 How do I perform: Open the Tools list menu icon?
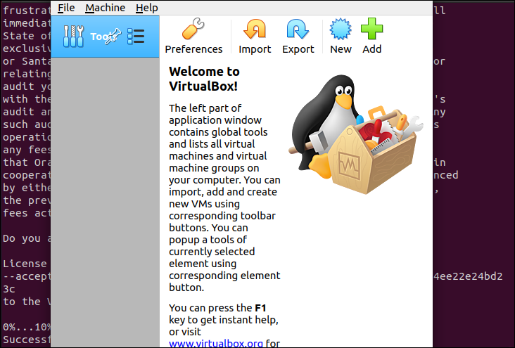pyautogui.click(x=136, y=36)
